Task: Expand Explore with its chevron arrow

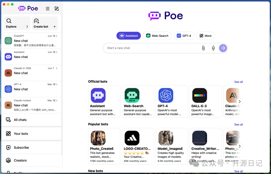Action: [x=27, y=27]
